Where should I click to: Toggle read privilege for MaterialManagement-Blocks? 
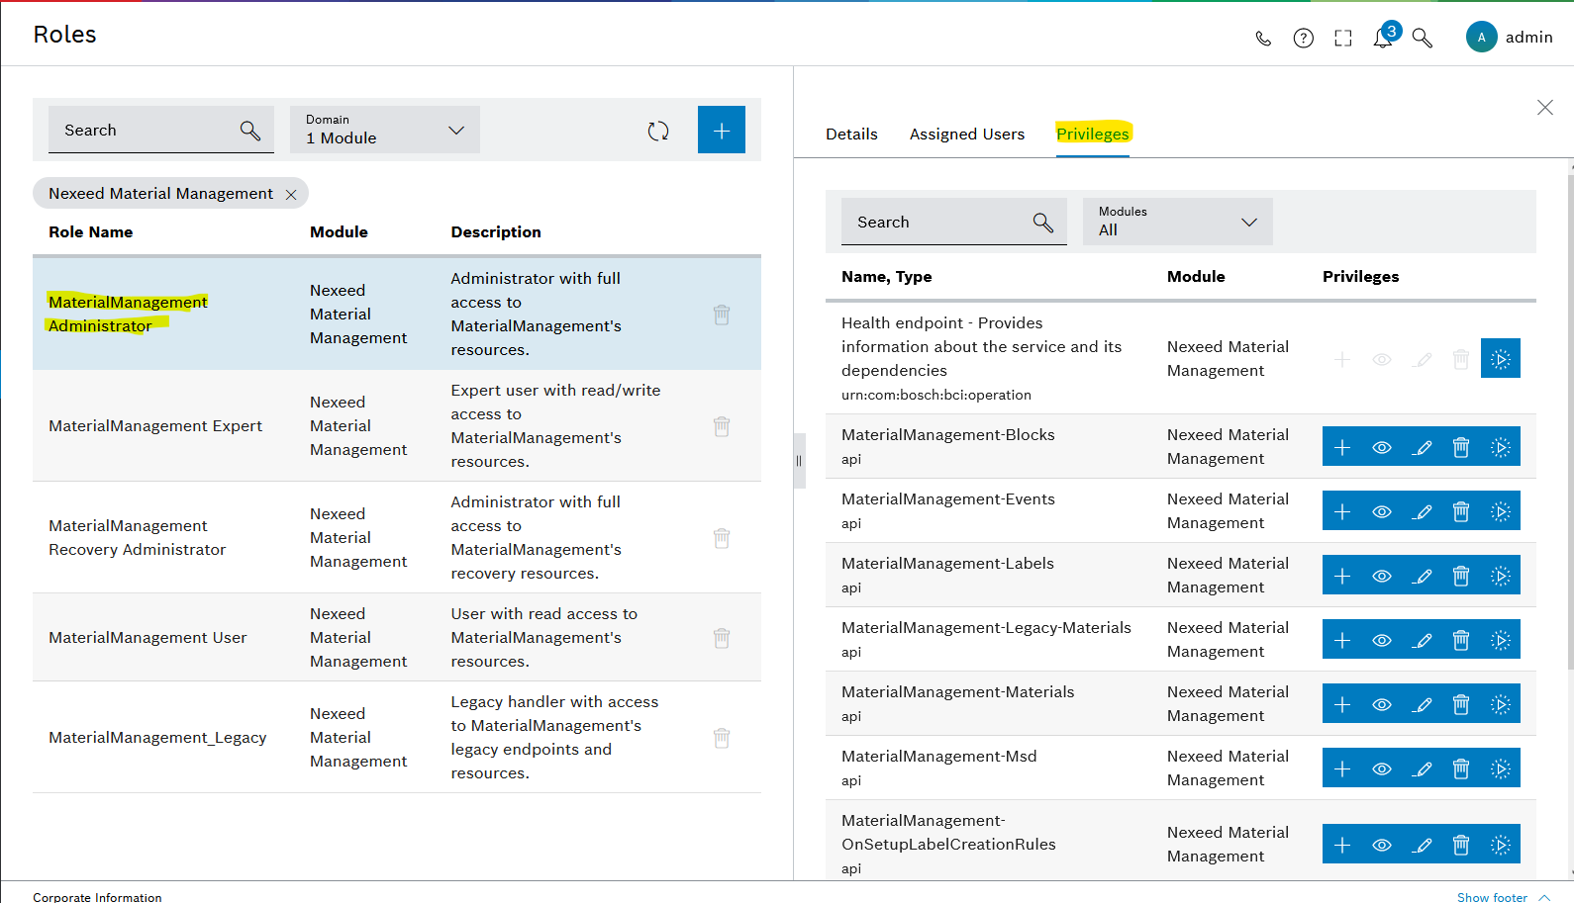pyautogui.click(x=1382, y=447)
